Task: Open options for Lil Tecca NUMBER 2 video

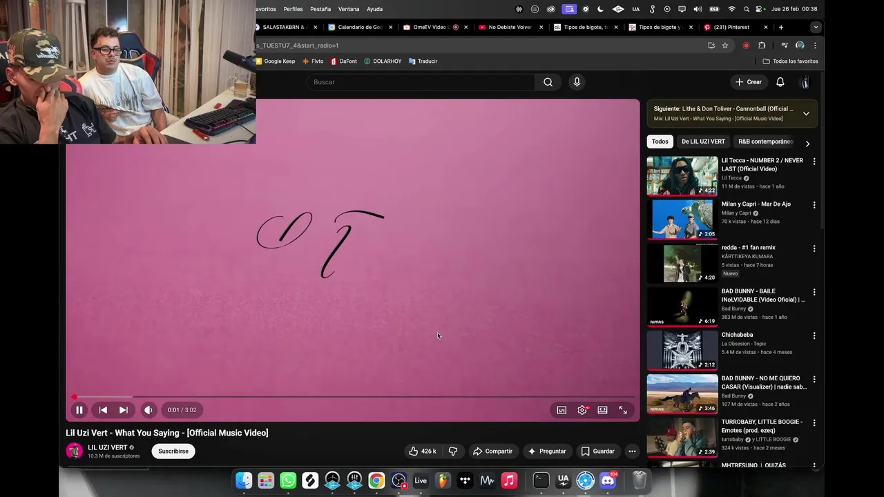Action: click(814, 162)
